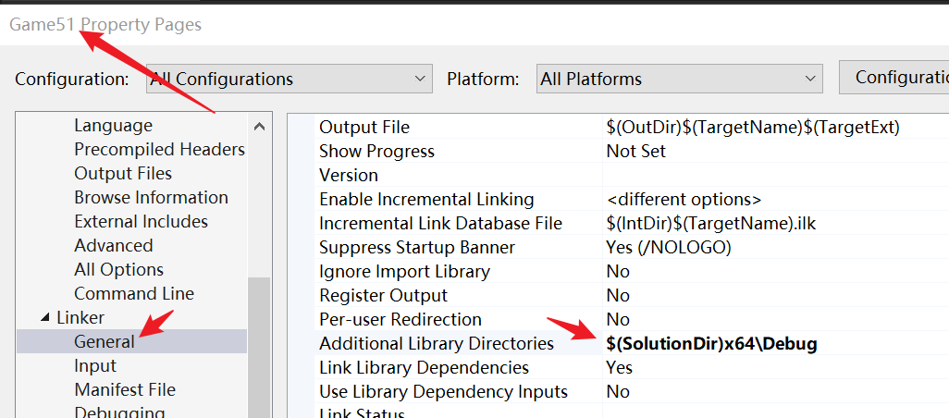Screen dimensions: 949x418
Task: Select the Advanced tree item
Action: [114, 246]
